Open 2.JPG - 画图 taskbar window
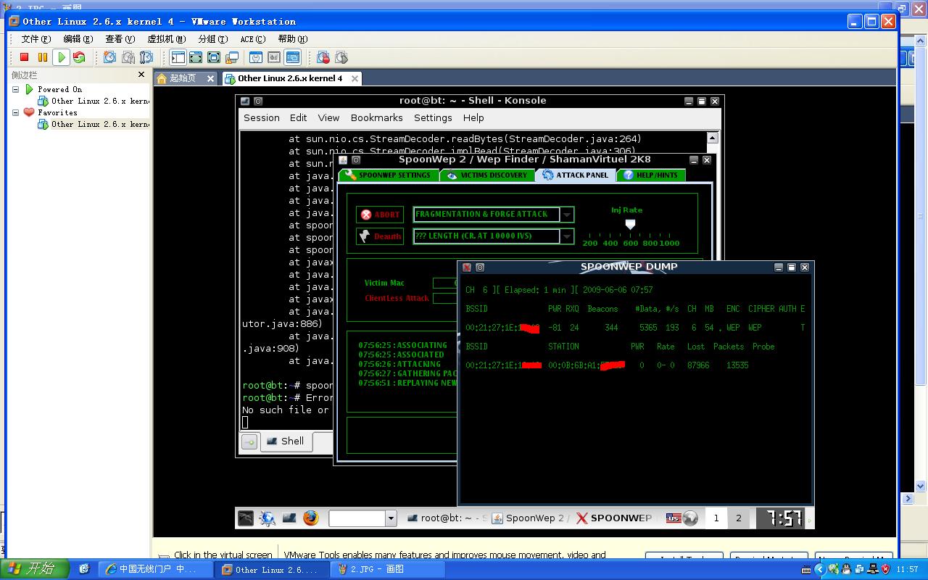 pos(386,569)
